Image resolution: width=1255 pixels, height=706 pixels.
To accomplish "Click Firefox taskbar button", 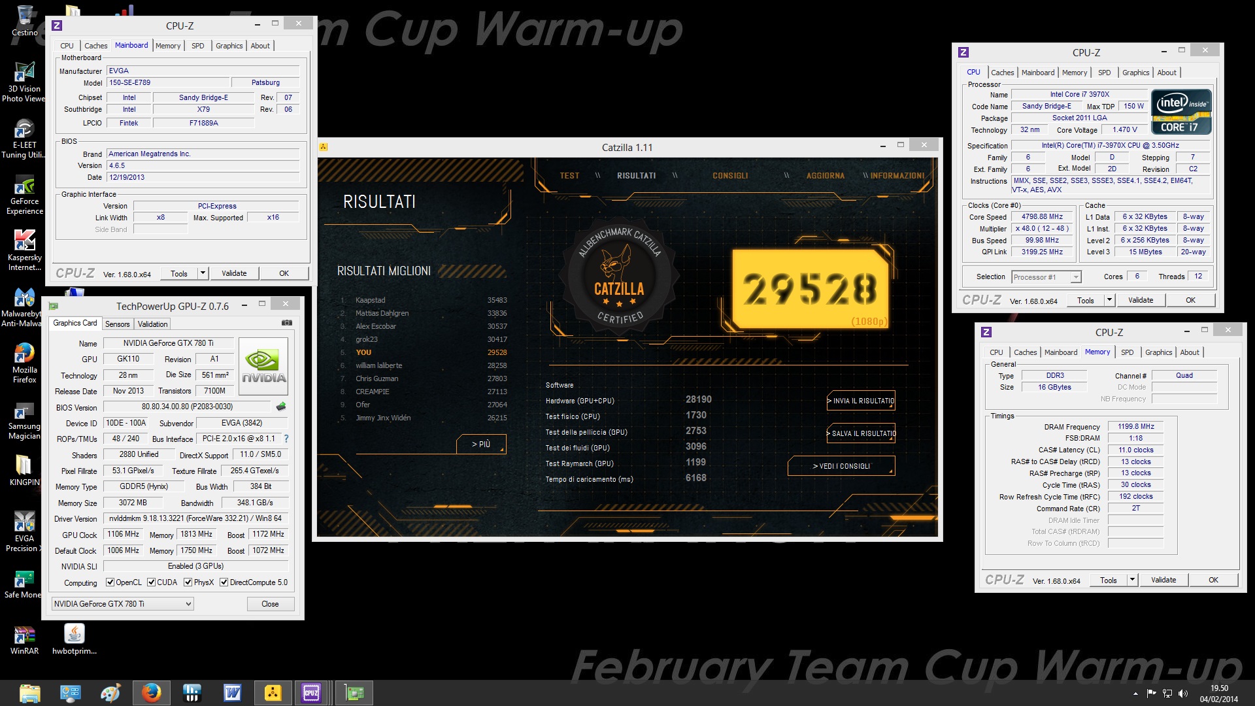I will [151, 693].
